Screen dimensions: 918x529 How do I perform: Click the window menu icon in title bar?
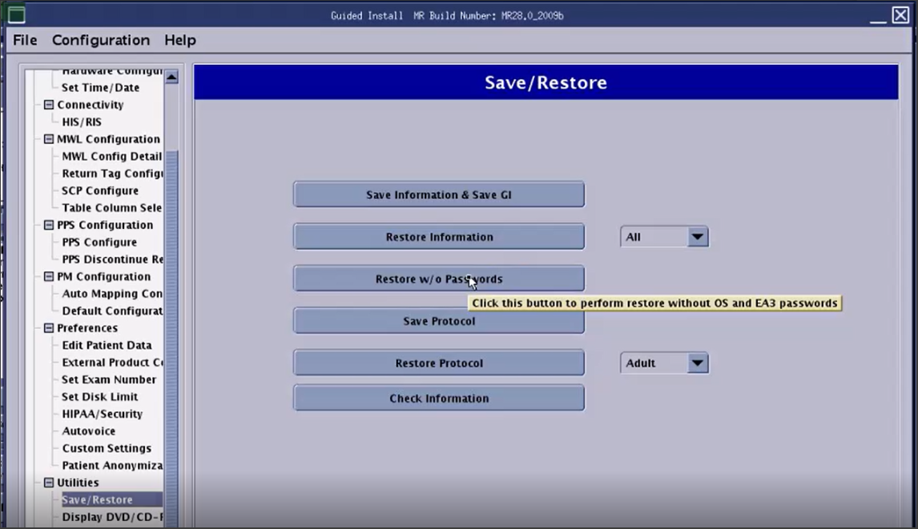tap(16, 15)
